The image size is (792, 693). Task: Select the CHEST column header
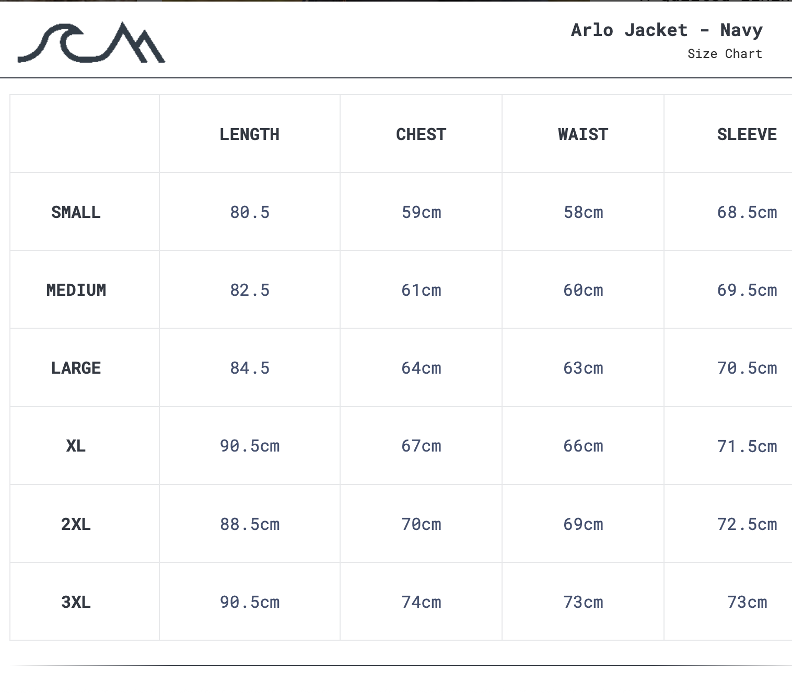(x=421, y=134)
